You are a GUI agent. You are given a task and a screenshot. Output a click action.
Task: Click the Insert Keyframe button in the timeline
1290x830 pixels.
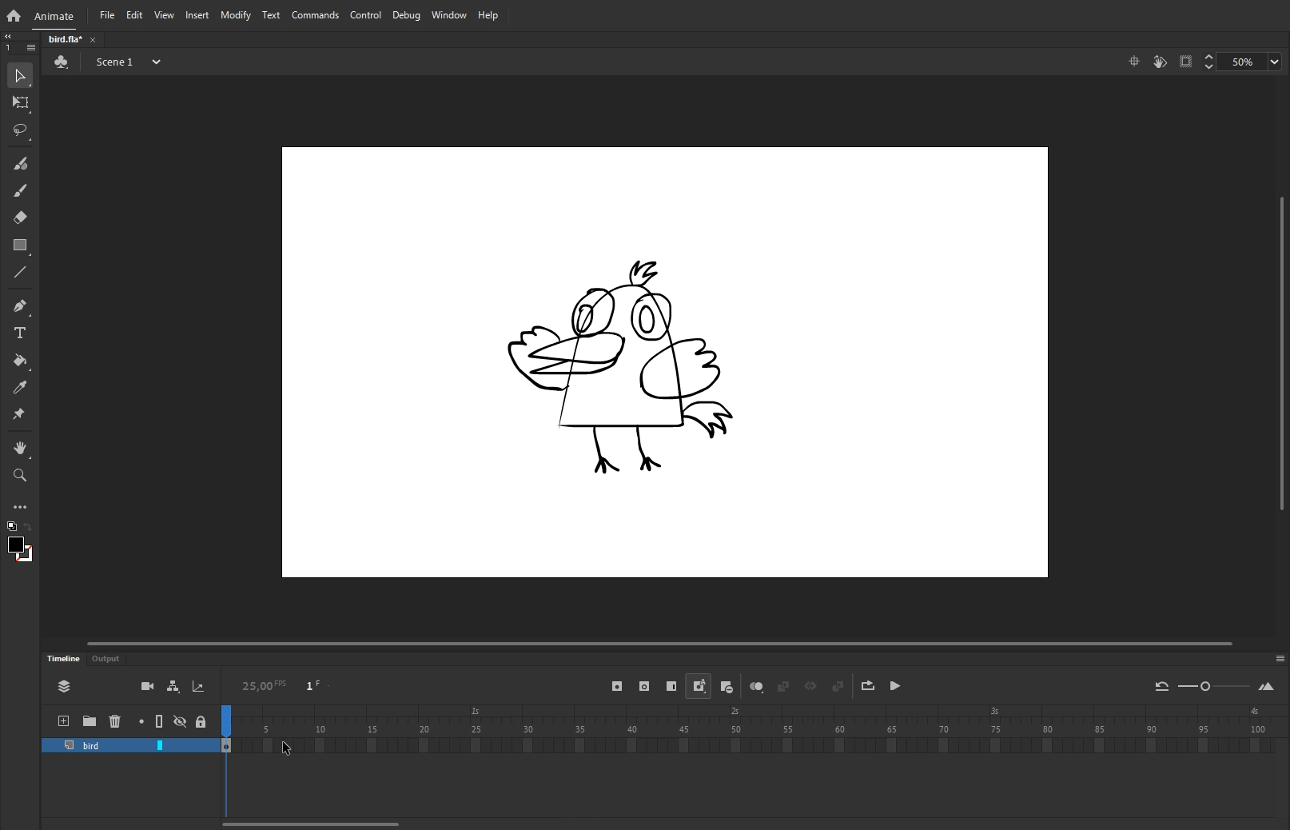point(617,686)
